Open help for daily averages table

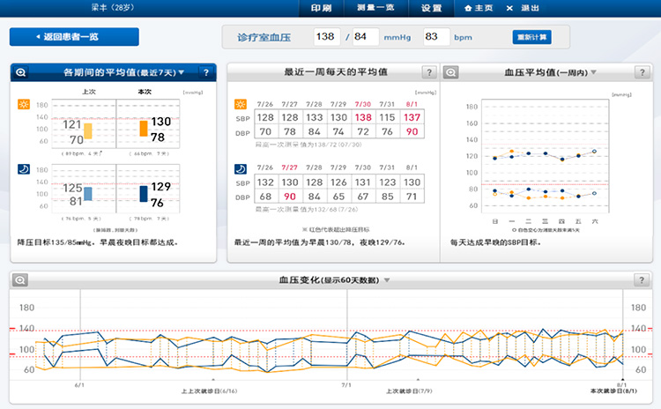[x=427, y=72]
